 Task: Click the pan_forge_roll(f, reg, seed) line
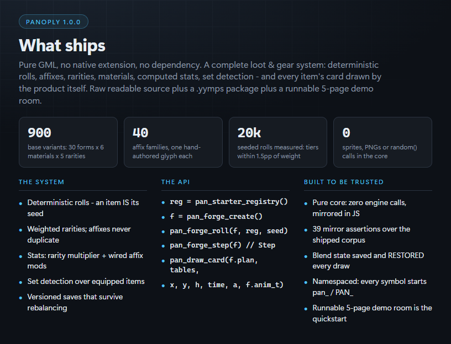tap(229, 230)
